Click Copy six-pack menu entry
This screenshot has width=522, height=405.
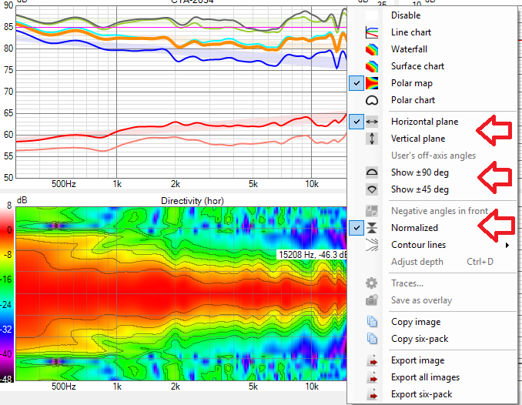(x=420, y=339)
